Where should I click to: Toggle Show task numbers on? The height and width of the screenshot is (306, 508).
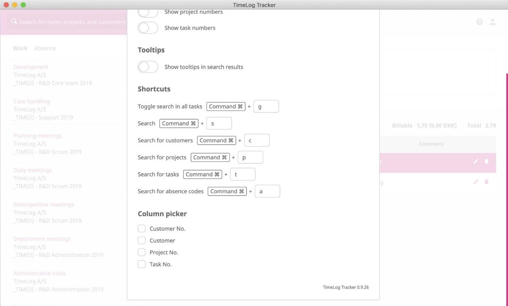pos(148,28)
